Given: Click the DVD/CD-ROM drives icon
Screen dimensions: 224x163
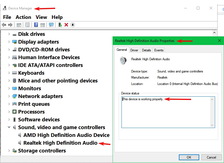Looking at the screenshot, I should (14, 49).
